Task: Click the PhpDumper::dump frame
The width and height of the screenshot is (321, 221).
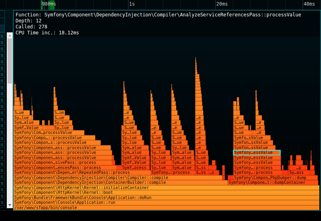Action: 275,177
